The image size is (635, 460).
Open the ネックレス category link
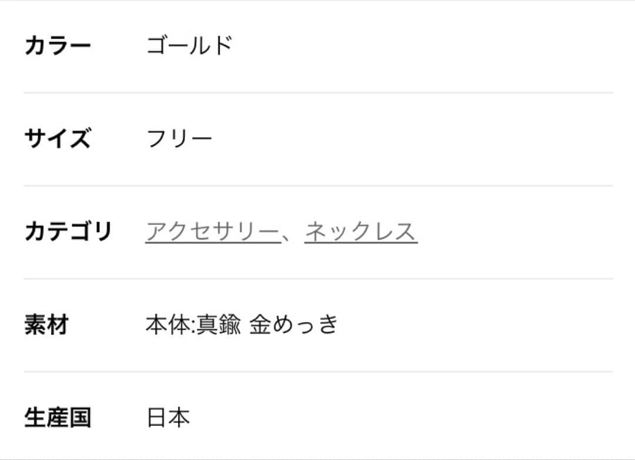tap(360, 232)
